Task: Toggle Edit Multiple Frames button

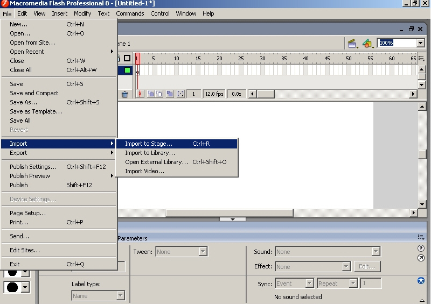Action: click(x=170, y=94)
